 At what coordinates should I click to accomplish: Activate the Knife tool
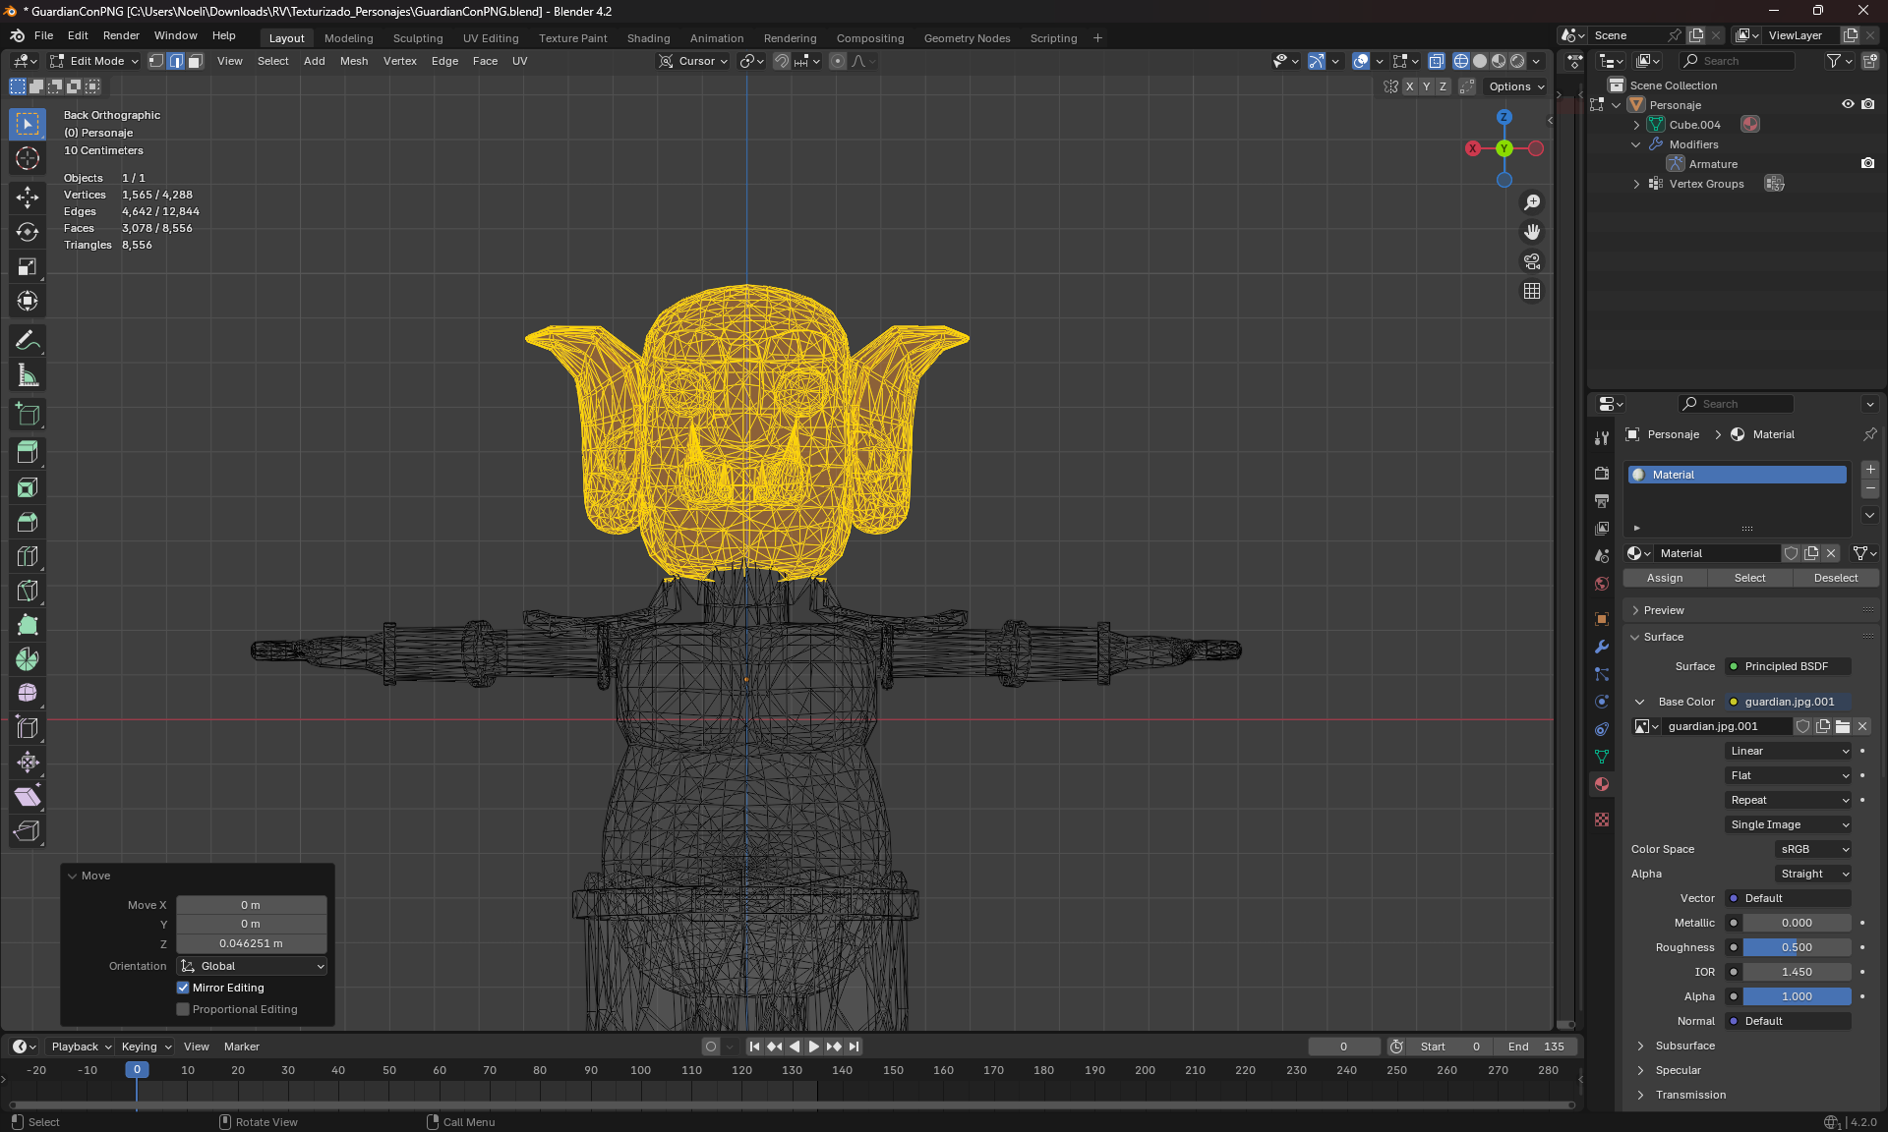(28, 592)
